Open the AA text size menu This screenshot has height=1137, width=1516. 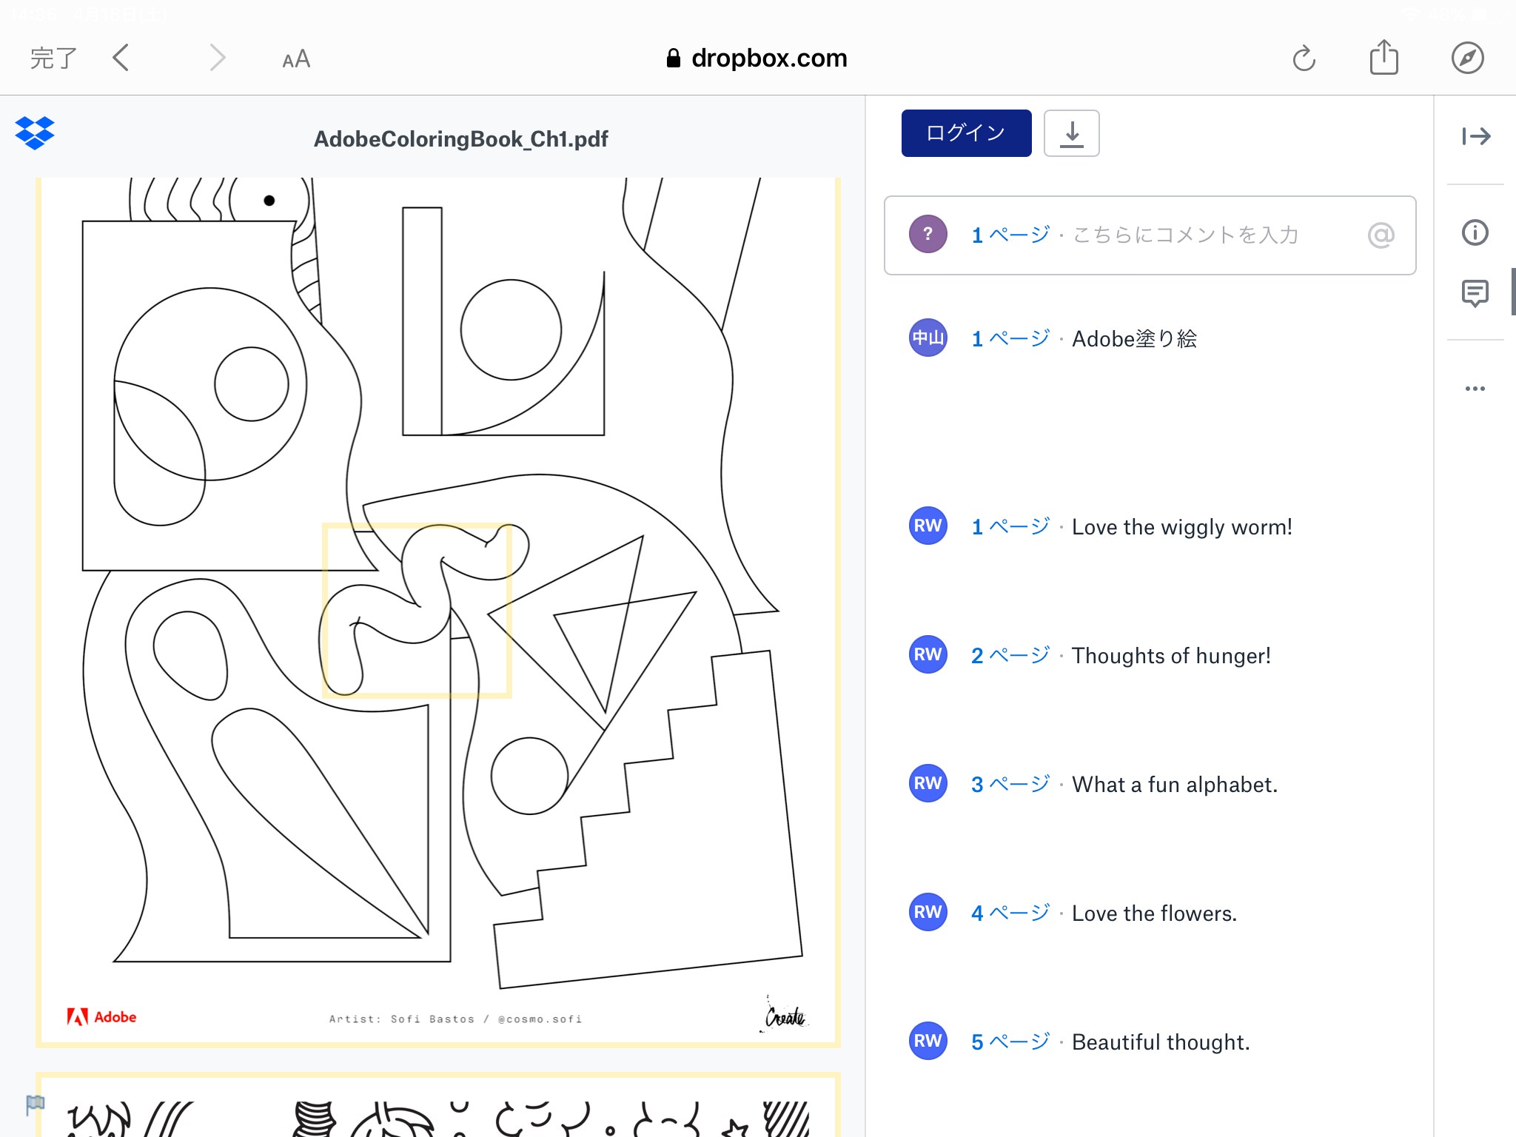(x=296, y=59)
